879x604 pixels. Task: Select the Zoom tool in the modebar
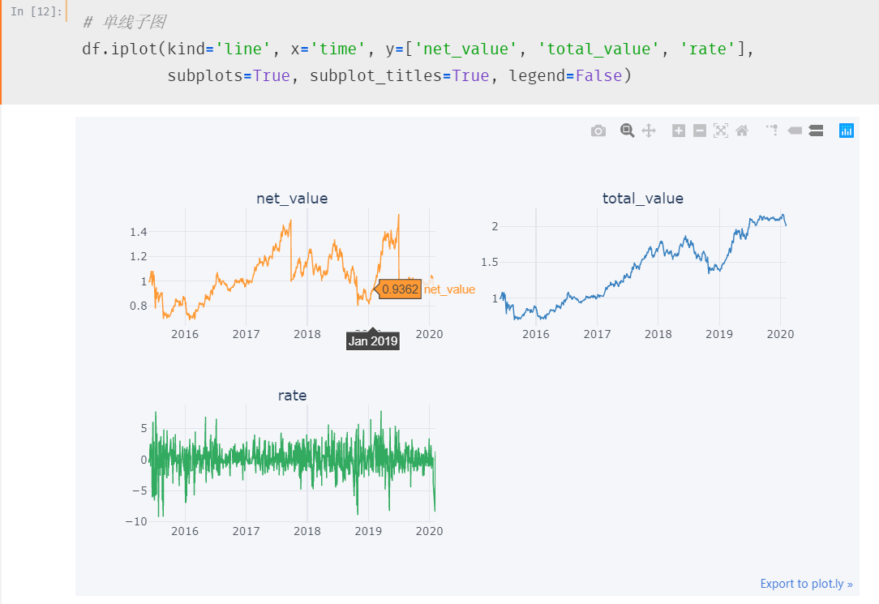(626, 131)
